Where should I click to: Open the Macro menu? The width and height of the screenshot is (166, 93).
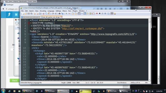[x=65, y=11]
